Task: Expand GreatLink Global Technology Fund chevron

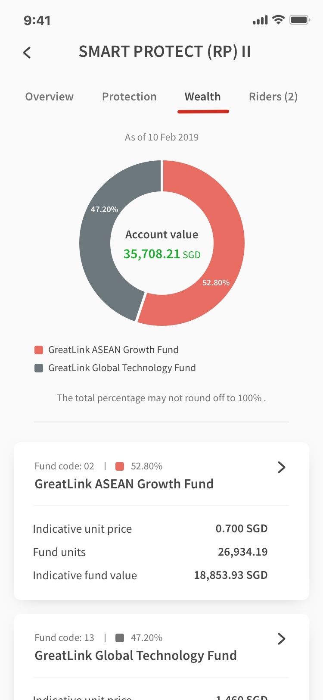Action: tap(282, 639)
